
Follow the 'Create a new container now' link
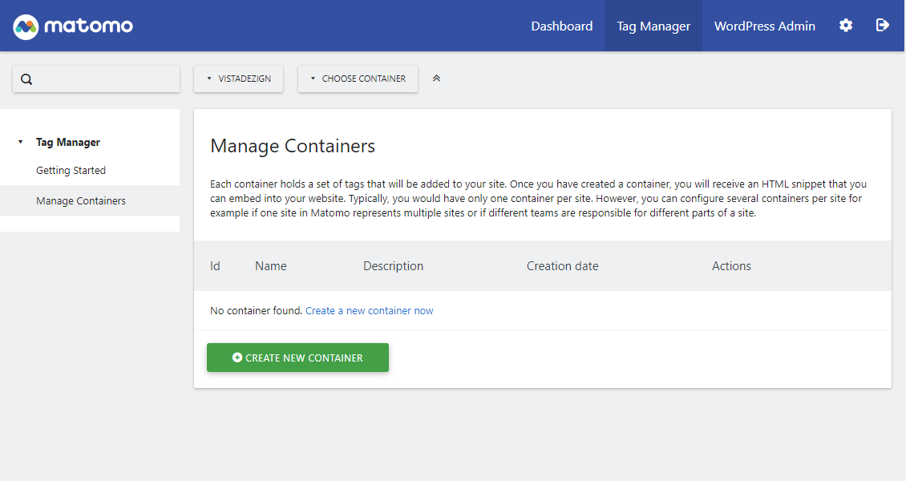coord(369,310)
